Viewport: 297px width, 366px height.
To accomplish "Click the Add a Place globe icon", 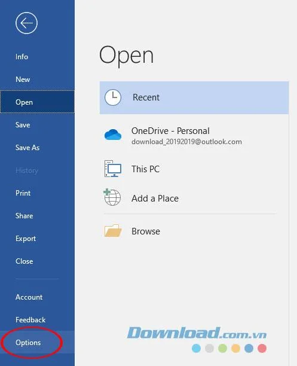I will tap(112, 197).
